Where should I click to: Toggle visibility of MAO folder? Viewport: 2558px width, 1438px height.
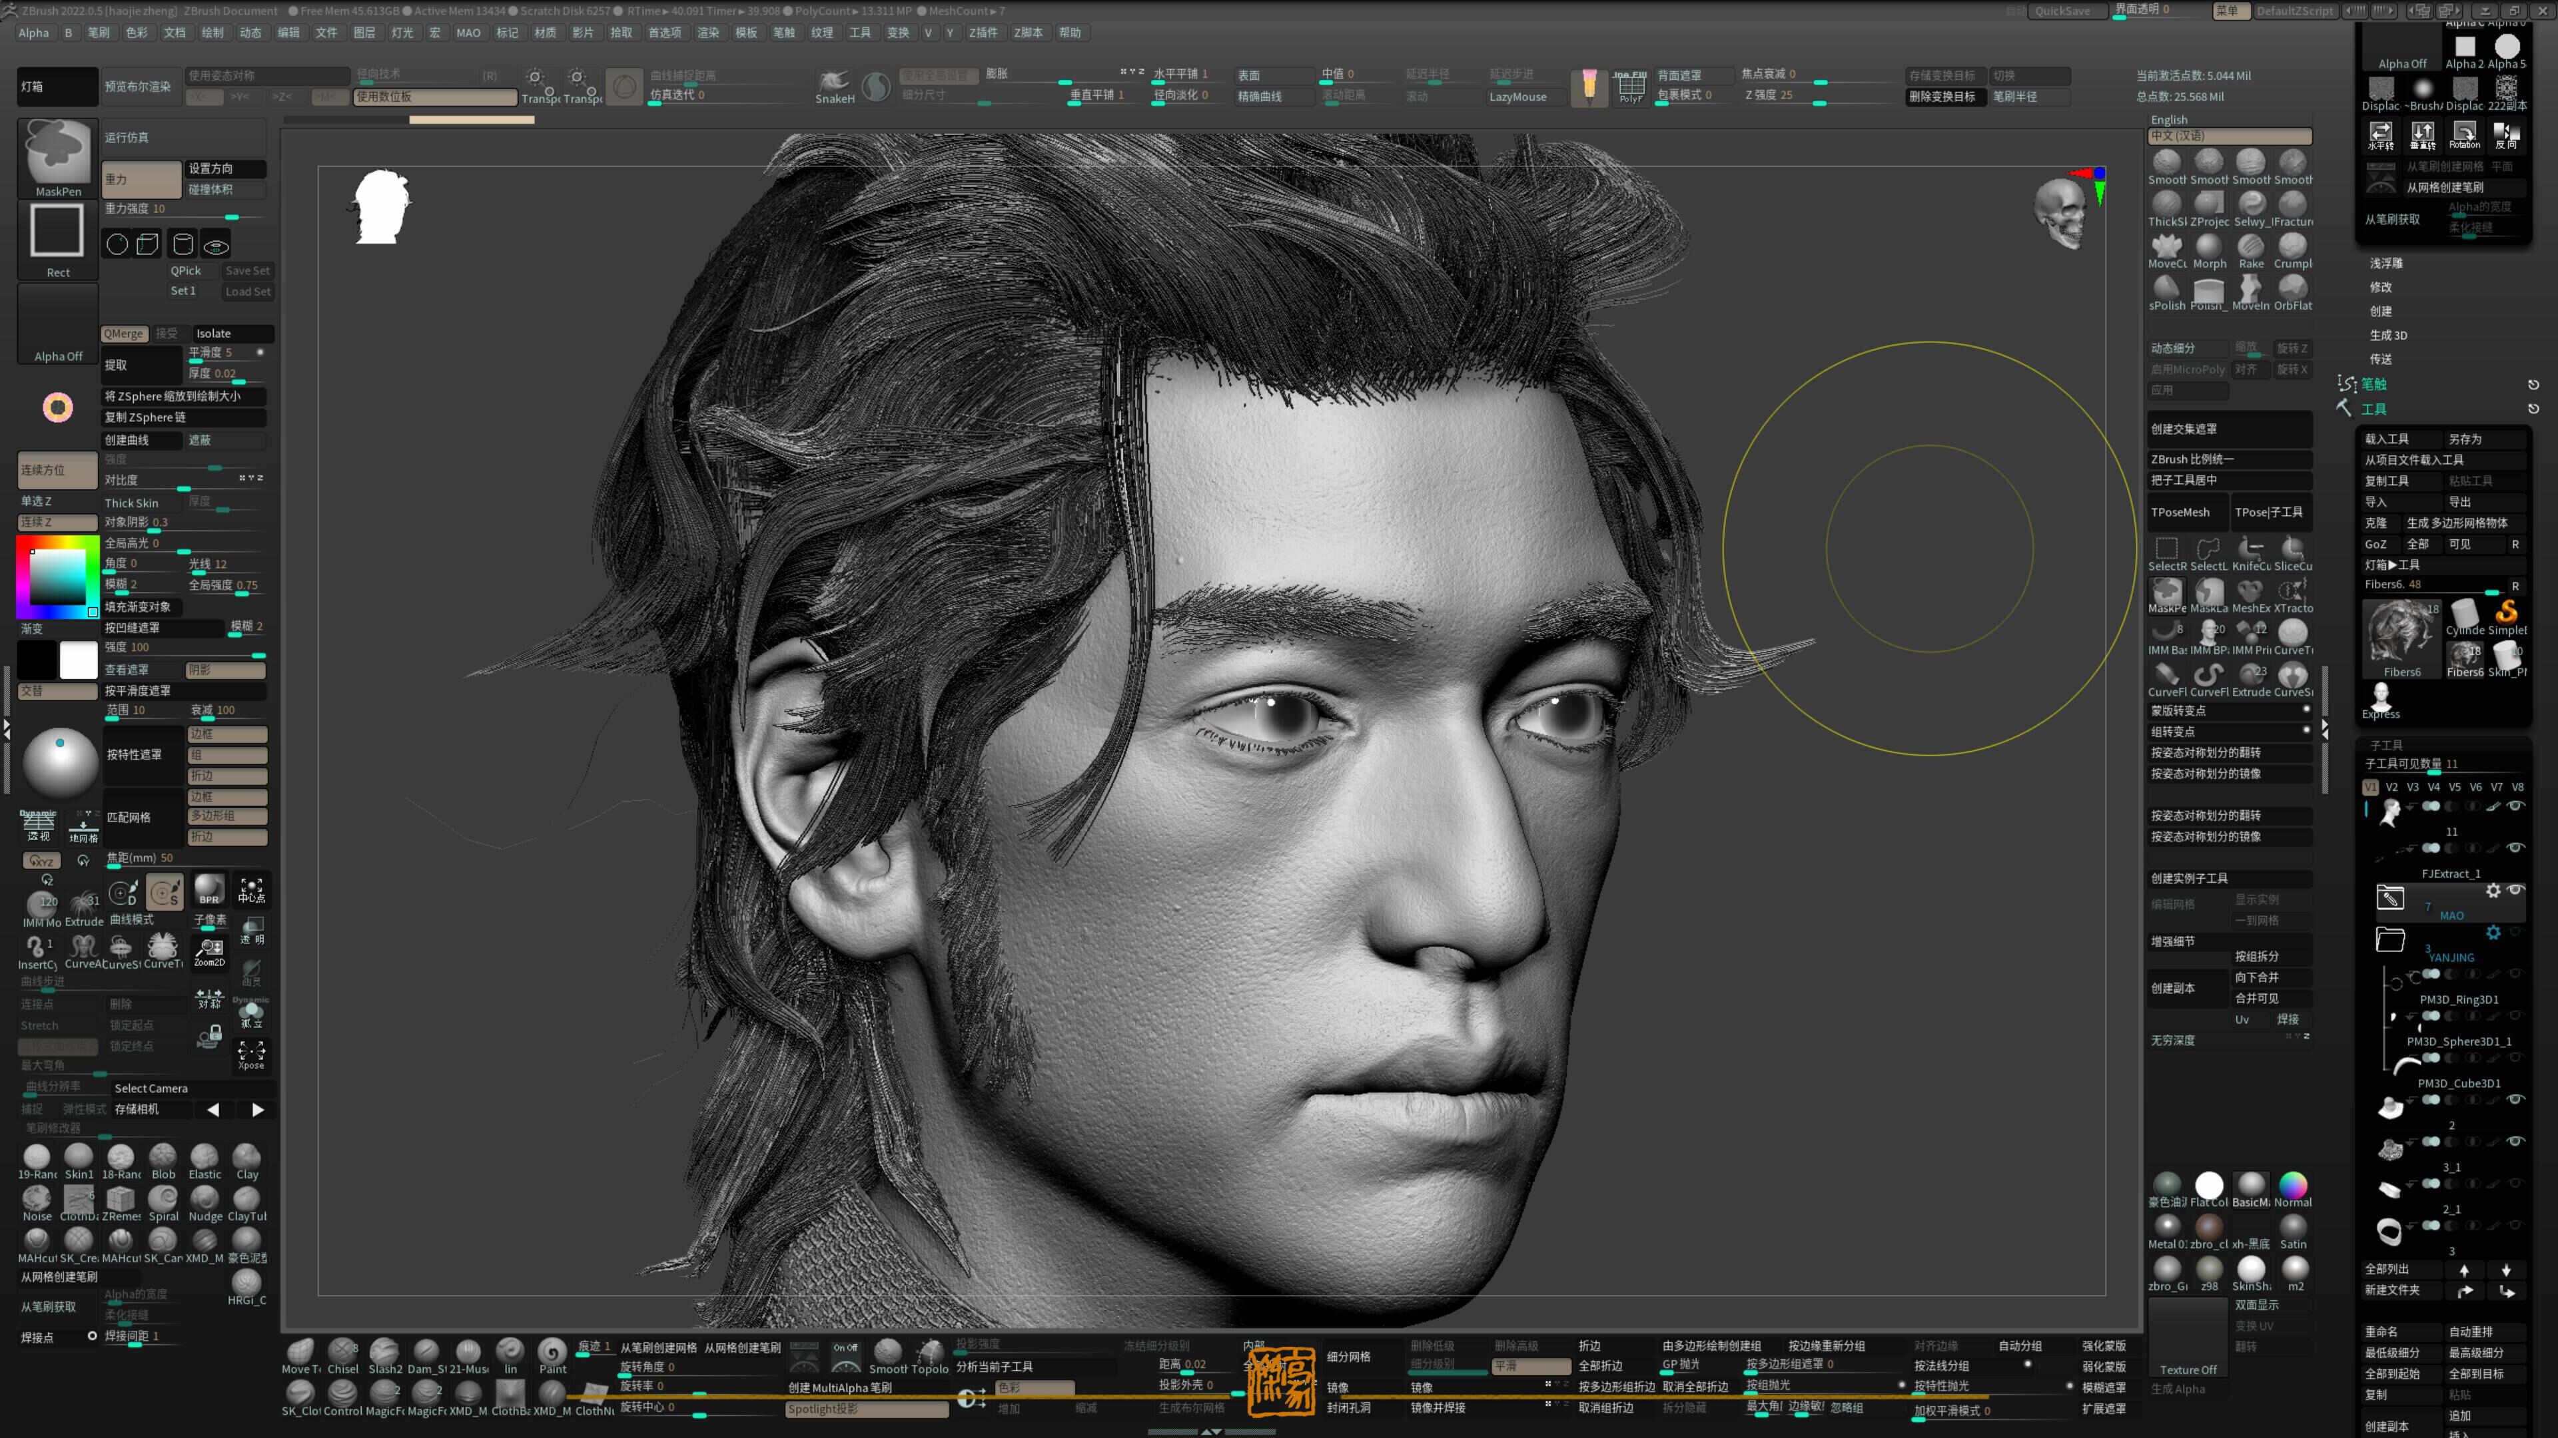[x=2515, y=890]
